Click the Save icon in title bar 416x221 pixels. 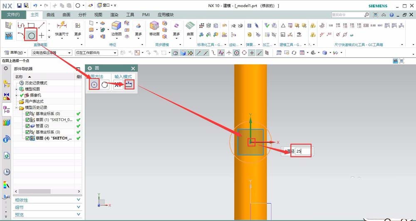20,5
